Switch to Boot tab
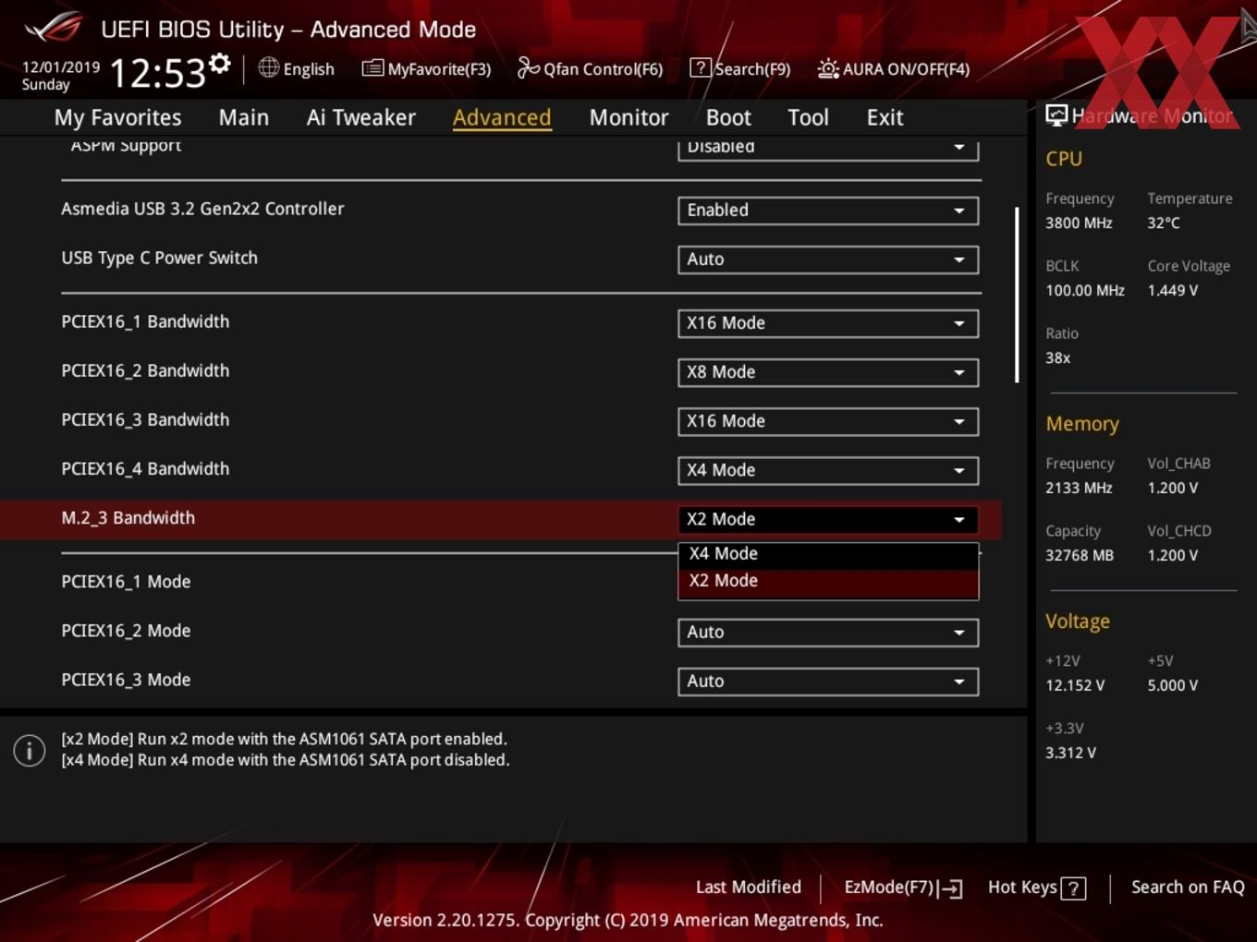This screenshot has width=1257, height=942. point(728,117)
